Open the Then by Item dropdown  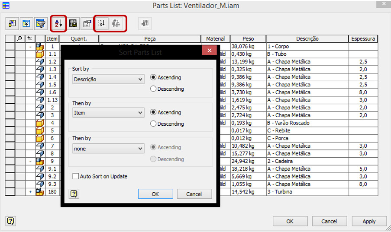click(108, 113)
